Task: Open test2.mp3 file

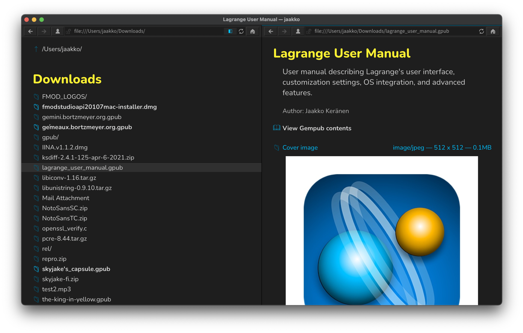Action: tap(56, 289)
